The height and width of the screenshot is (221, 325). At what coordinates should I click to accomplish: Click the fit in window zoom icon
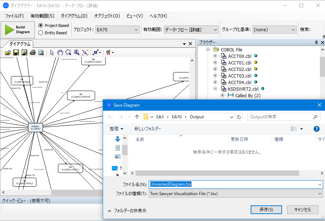coord(85,52)
